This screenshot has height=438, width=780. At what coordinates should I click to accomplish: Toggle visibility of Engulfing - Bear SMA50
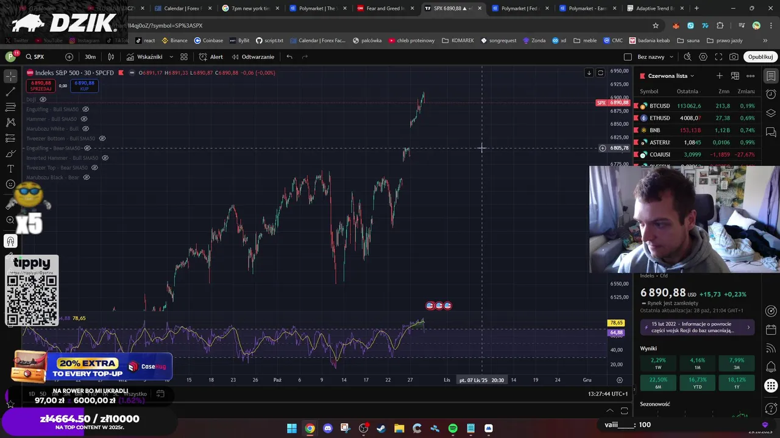(x=87, y=148)
